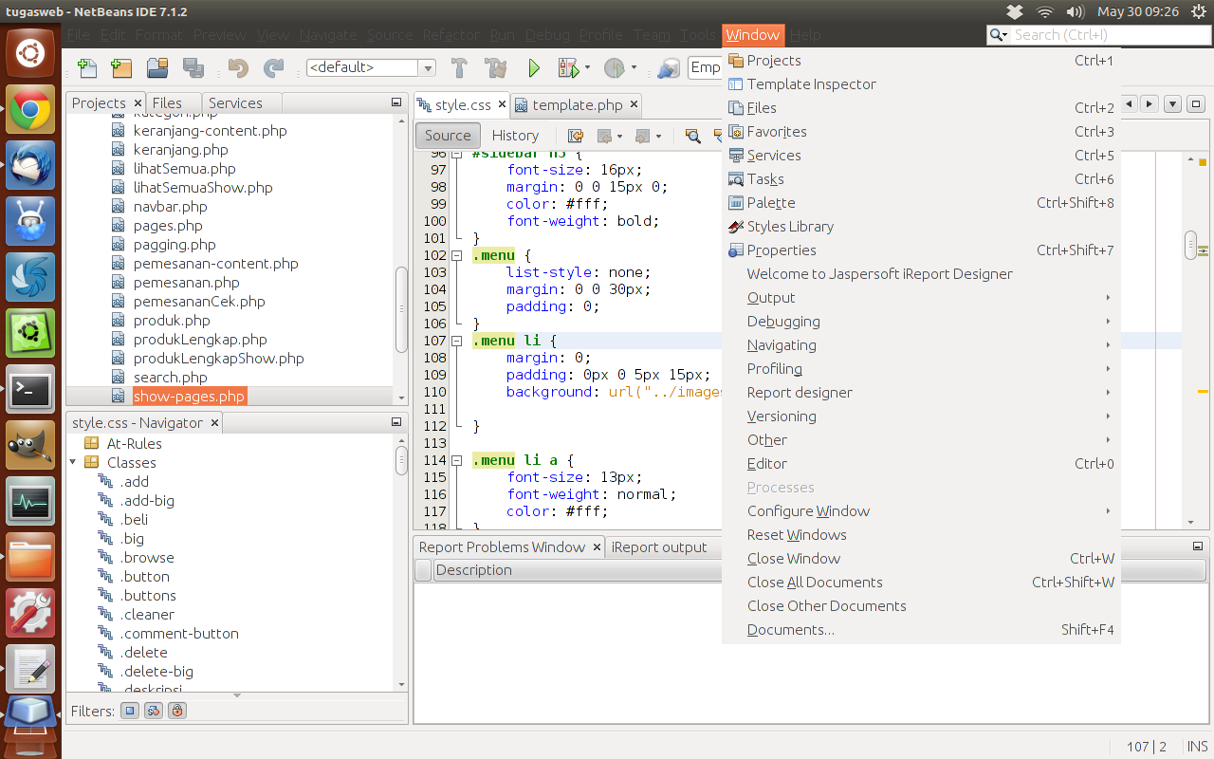Jump to last edit position in editor toolbar

pyautogui.click(x=576, y=136)
